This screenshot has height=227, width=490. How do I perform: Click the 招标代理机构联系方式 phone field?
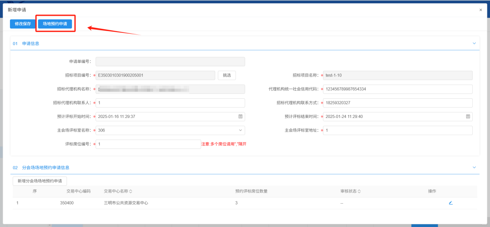(x=397, y=103)
